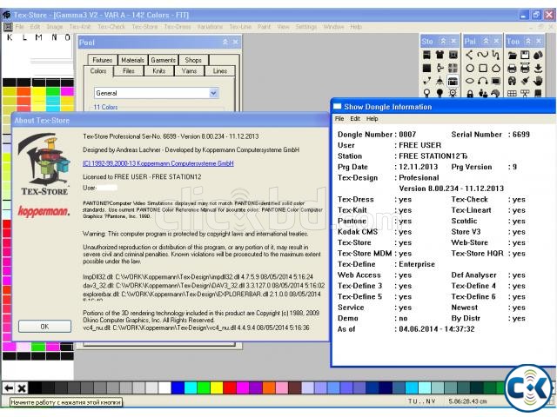Image resolution: width=557 pixels, height=417 pixels.
Task: Open the Settings menu in main menu bar
Action: click(x=305, y=27)
